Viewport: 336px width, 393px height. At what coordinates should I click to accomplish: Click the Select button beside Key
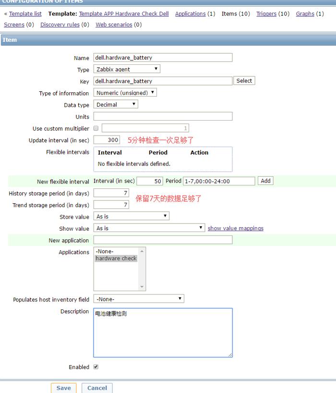244,81
